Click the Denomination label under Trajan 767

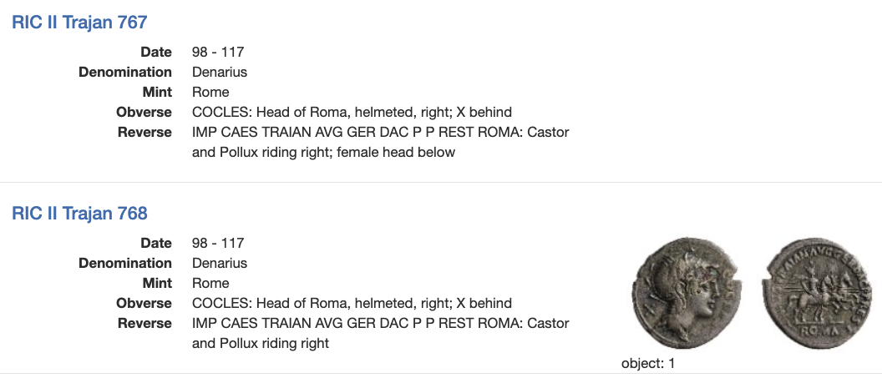[125, 72]
